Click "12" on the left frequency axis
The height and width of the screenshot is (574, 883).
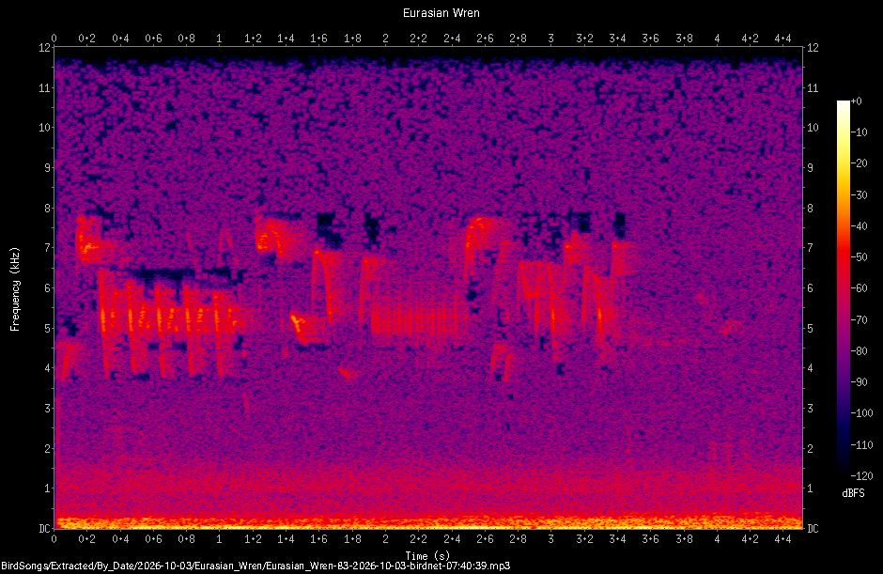click(44, 47)
